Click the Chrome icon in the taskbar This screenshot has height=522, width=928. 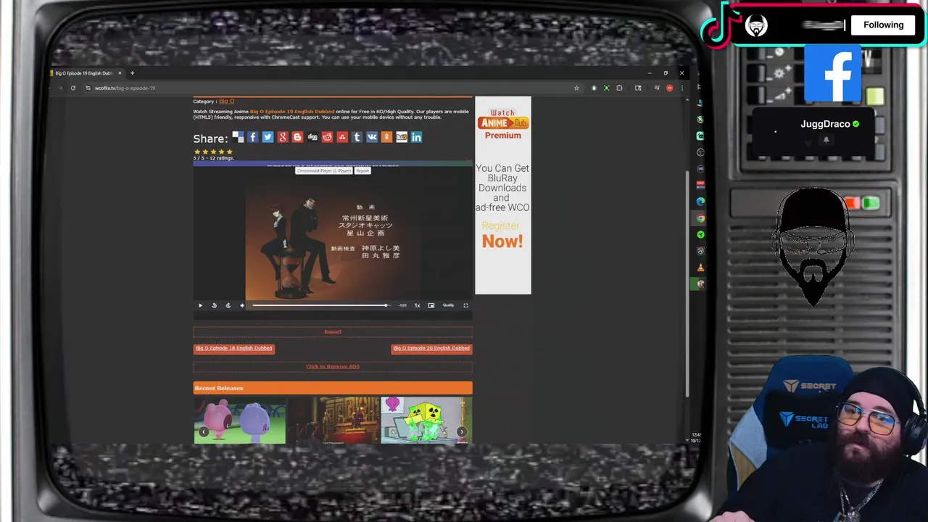click(x=700, y=217)
